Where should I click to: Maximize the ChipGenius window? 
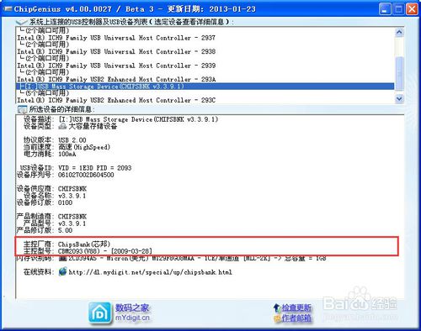click(x=398, y=9)
